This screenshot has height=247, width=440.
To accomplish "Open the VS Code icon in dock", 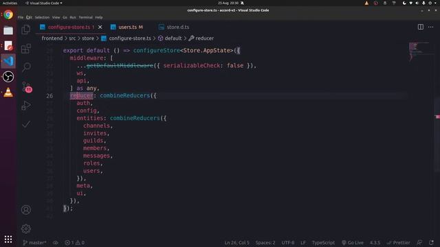I will pyautogui.click(x=8, y=61).
